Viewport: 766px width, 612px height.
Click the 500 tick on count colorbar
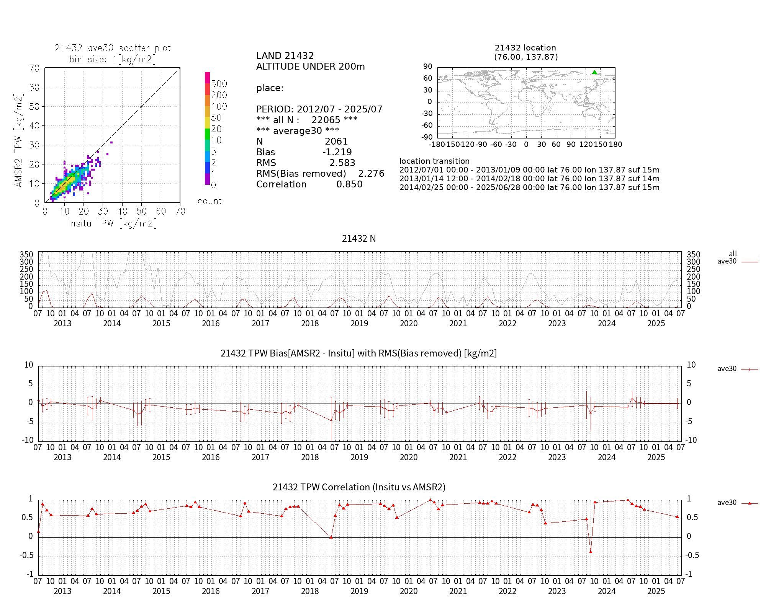[x=219, y=84]
